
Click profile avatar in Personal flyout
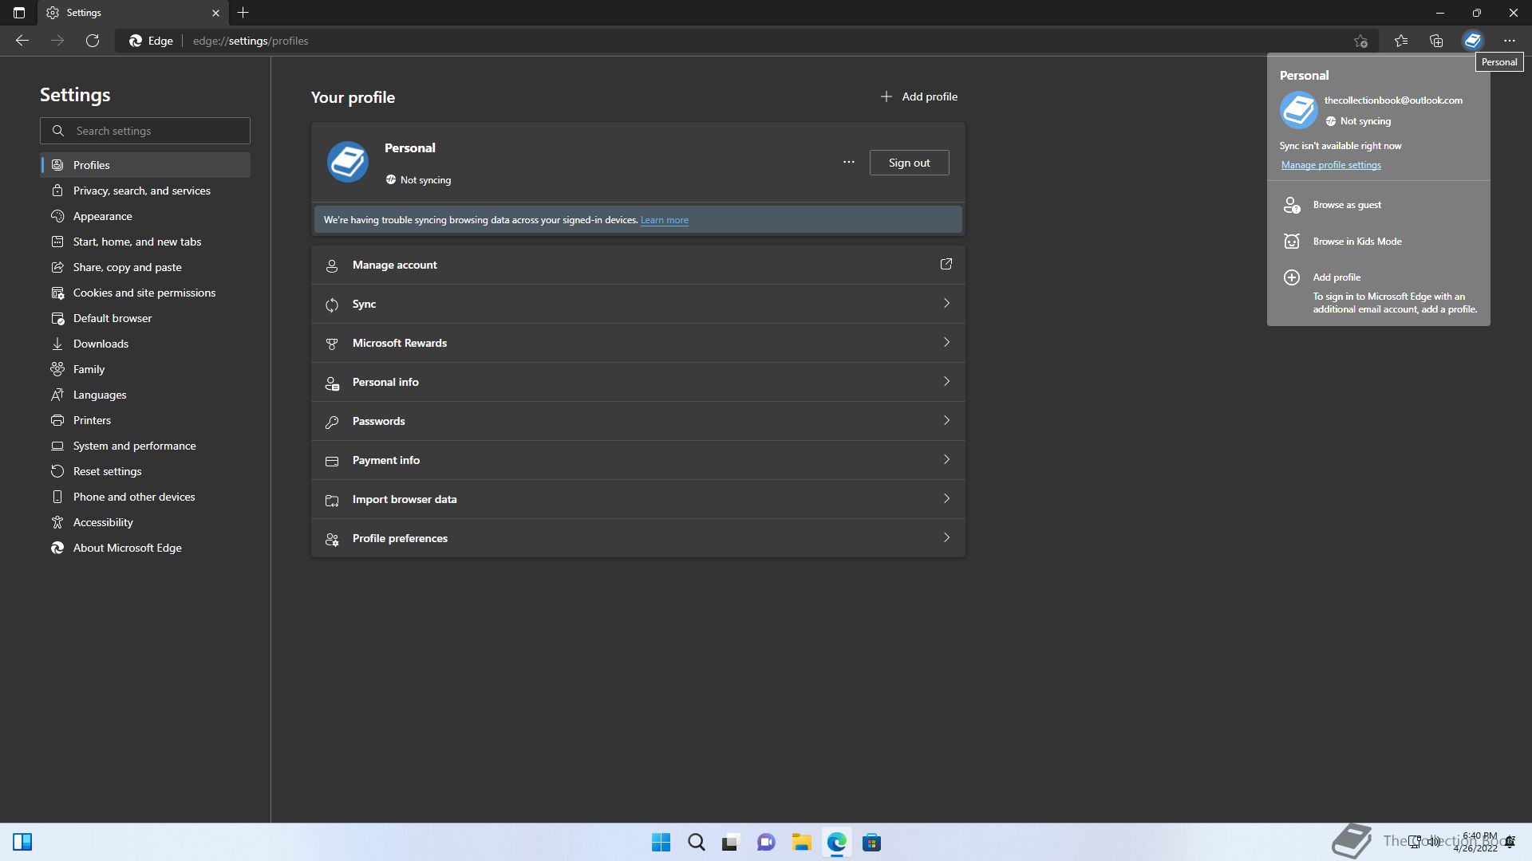1298,110
